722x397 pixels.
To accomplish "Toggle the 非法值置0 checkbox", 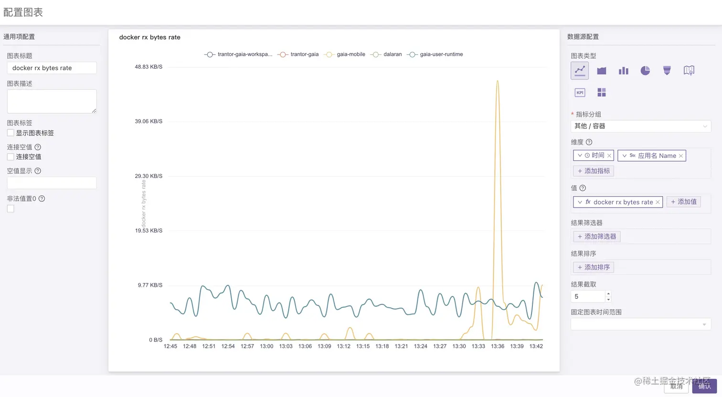I will (x=11, y=209).
